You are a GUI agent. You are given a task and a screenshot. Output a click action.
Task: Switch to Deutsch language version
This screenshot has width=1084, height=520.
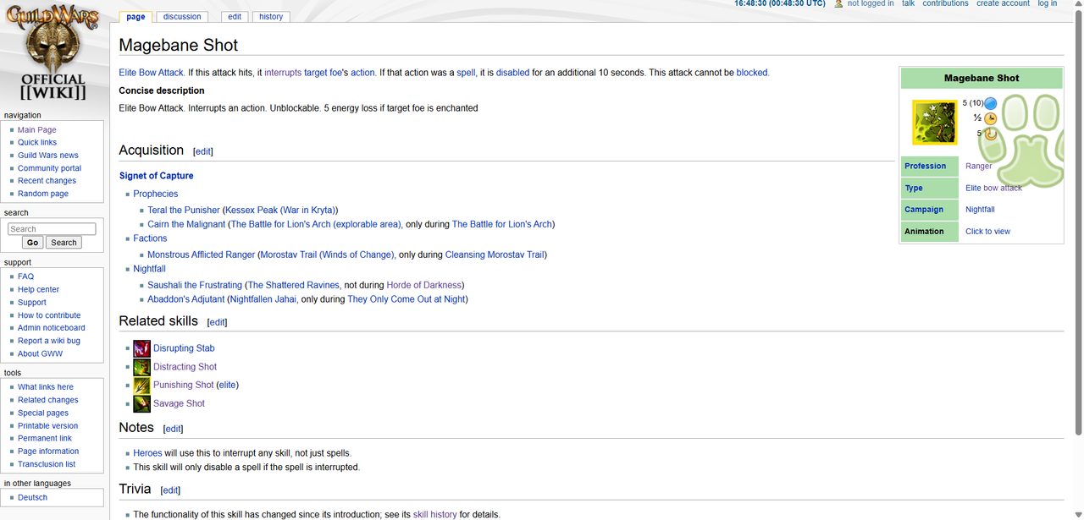32,498
